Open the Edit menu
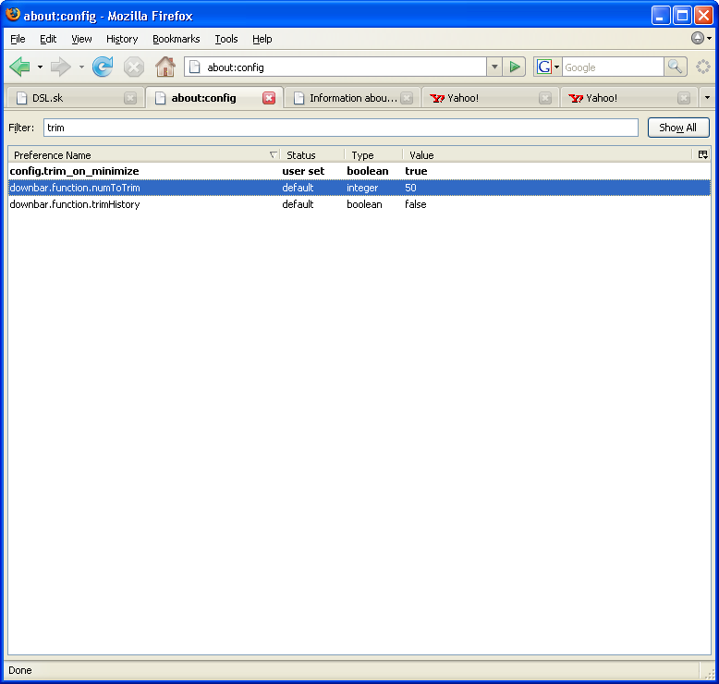The image size is (719, 684). [x=48, y=39]
